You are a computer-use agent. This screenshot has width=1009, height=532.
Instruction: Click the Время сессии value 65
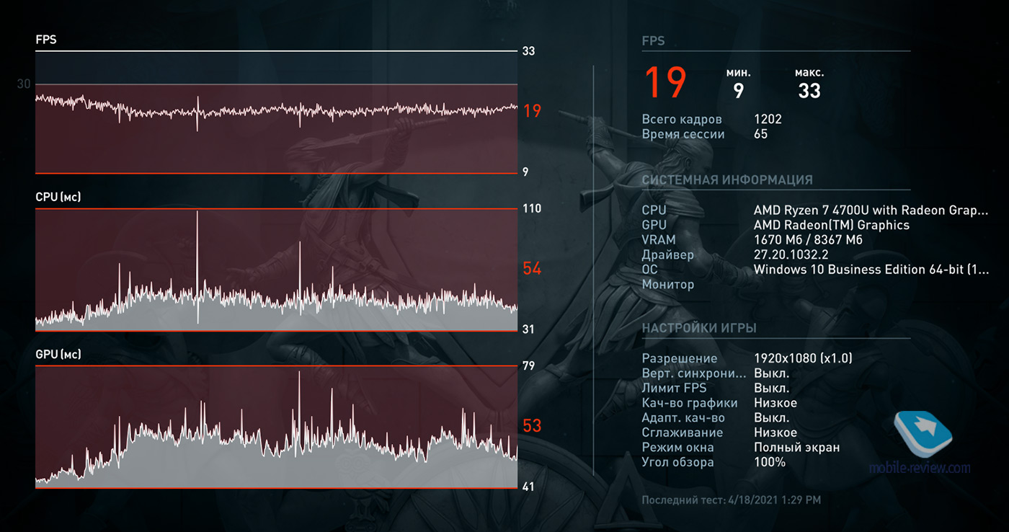[x=760, y=134]
